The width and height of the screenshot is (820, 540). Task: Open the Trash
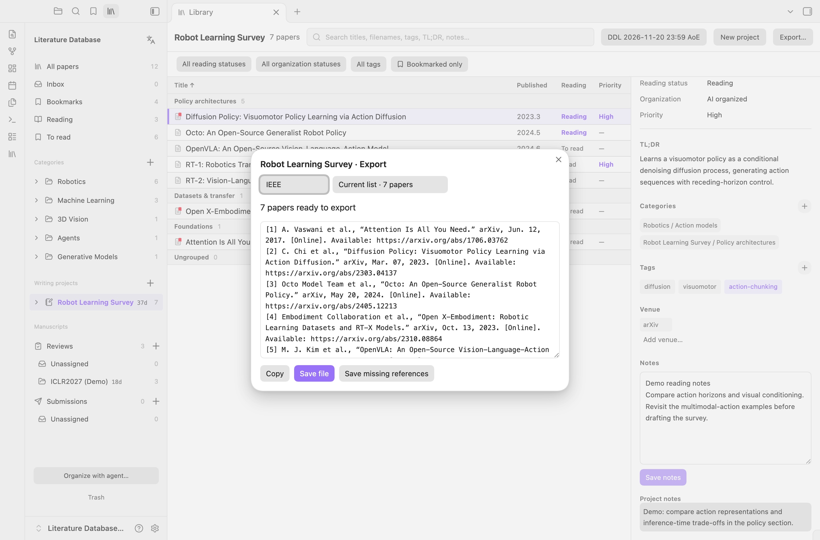pos(96,497)
